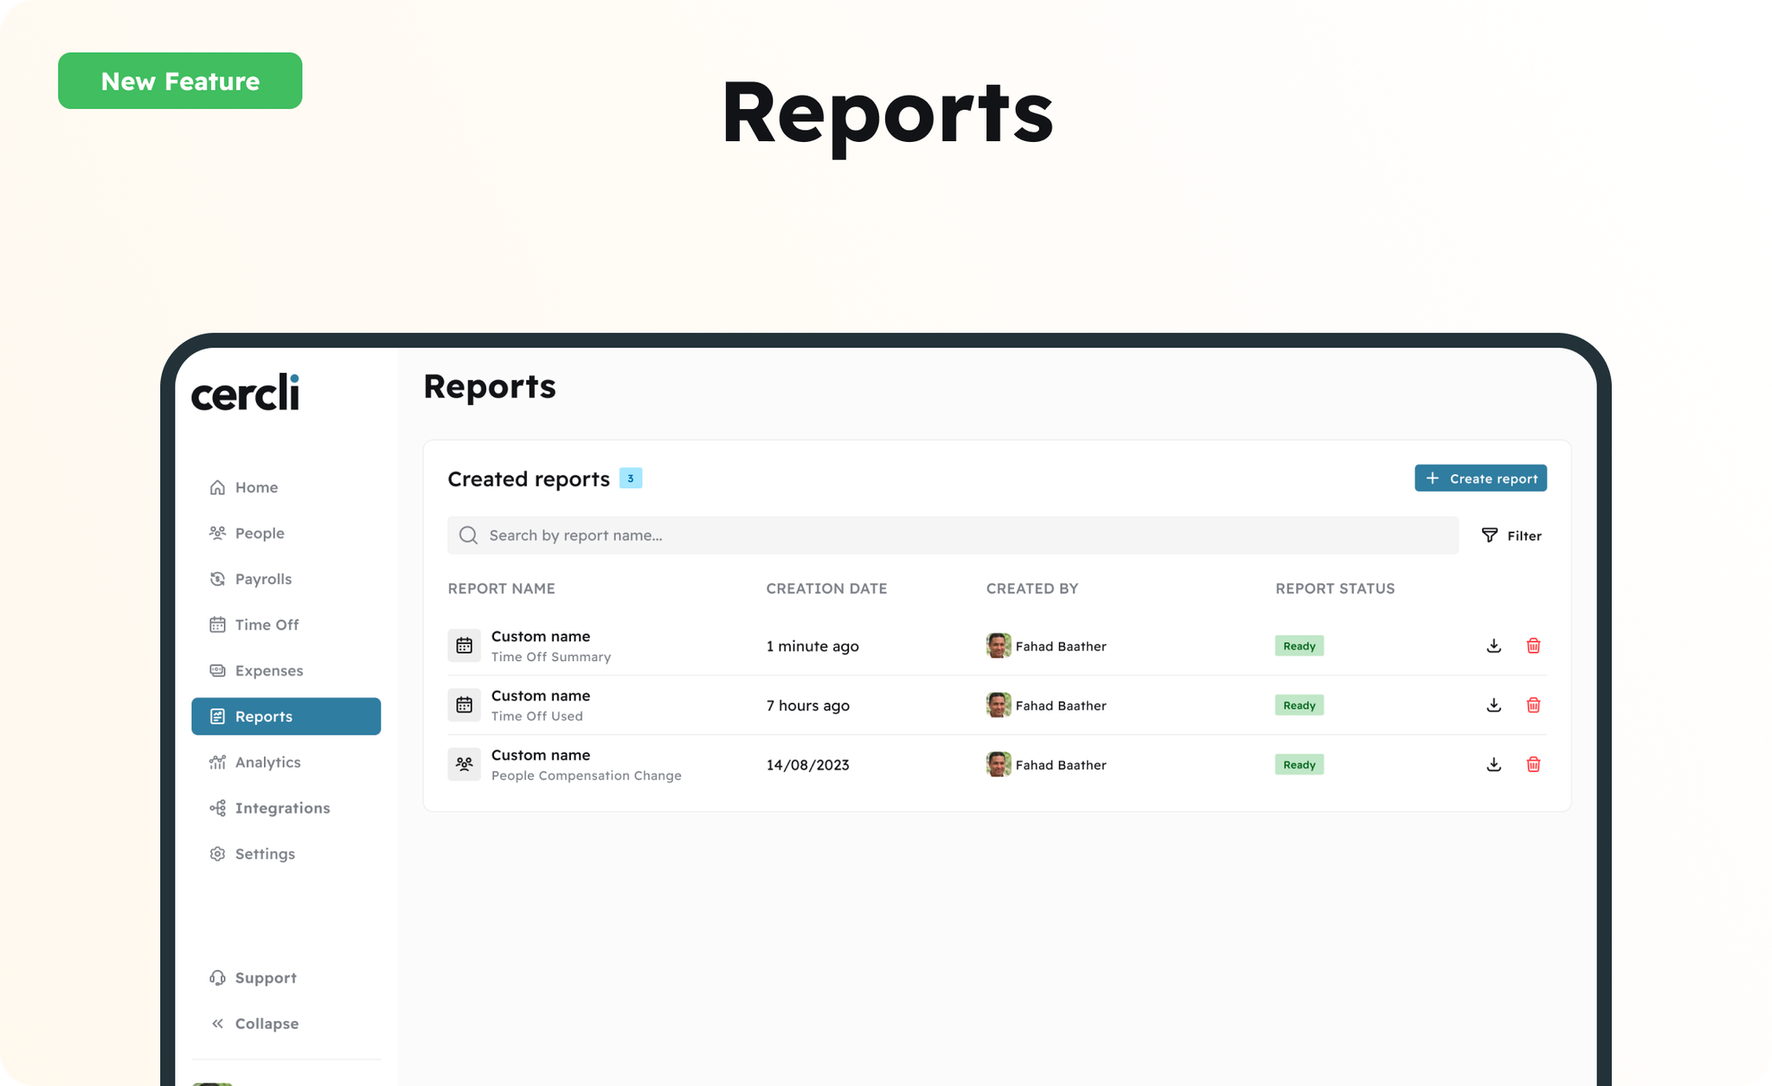Go to the People section
Image resolution: width=1772 pixels, height=1086 pixels.
point(286,533)
